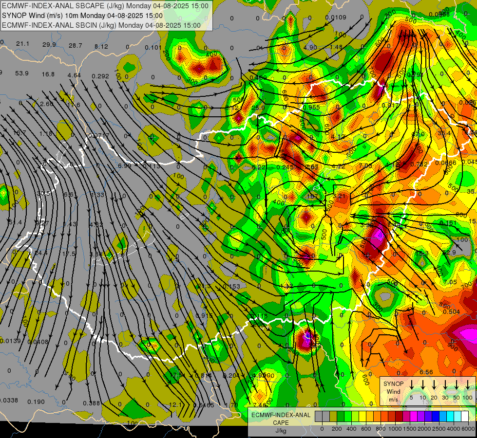
Task: Pick the olive swatch in CAPE legend
Action: 333,417
